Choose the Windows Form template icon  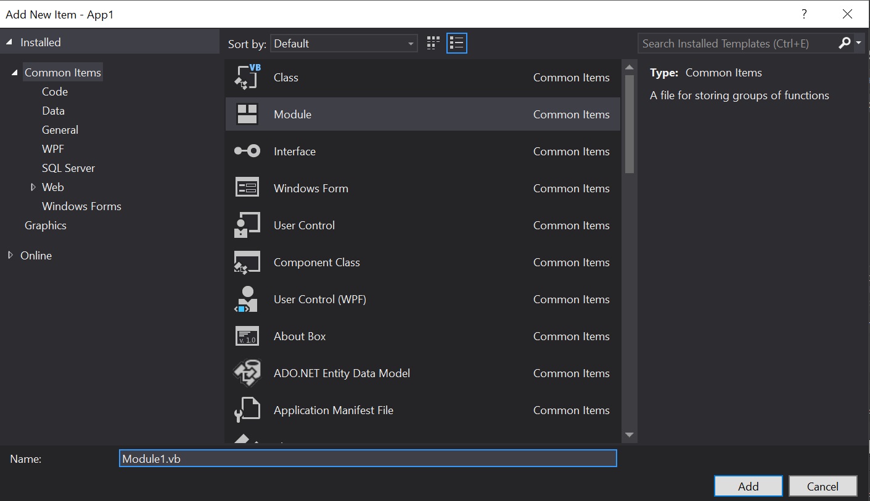[247, 188]
